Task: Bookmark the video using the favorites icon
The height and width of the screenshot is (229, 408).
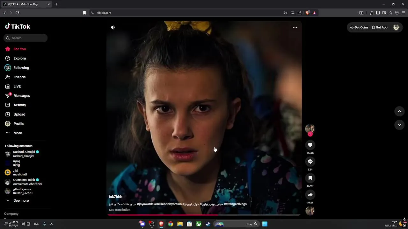Action: (x=310, y=178)
